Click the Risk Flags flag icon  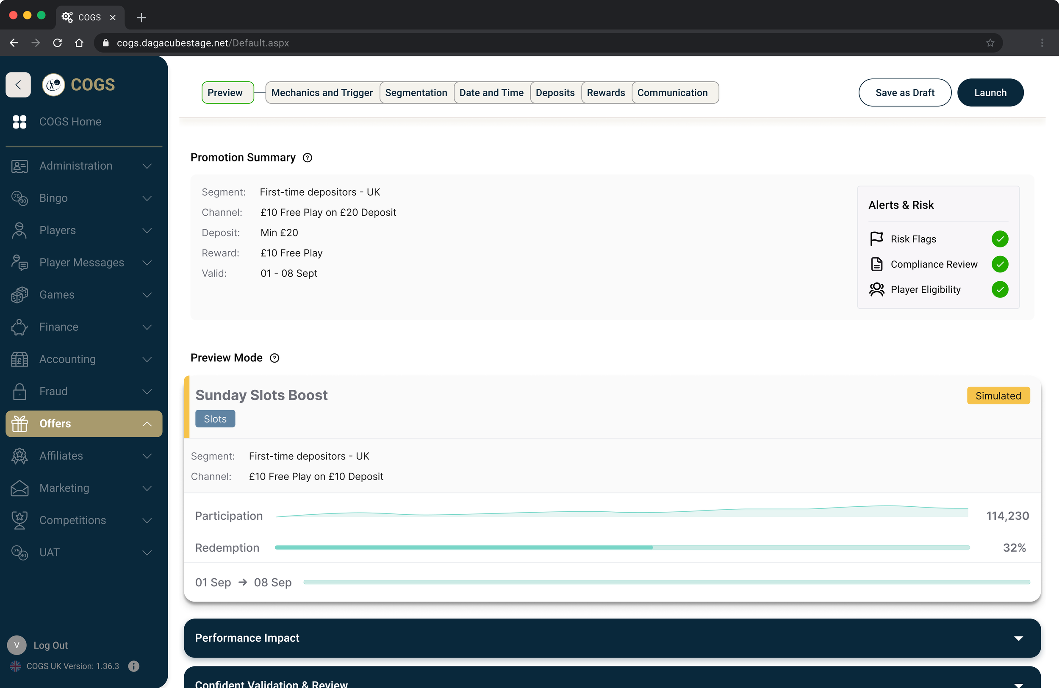[x=876, y=239]
